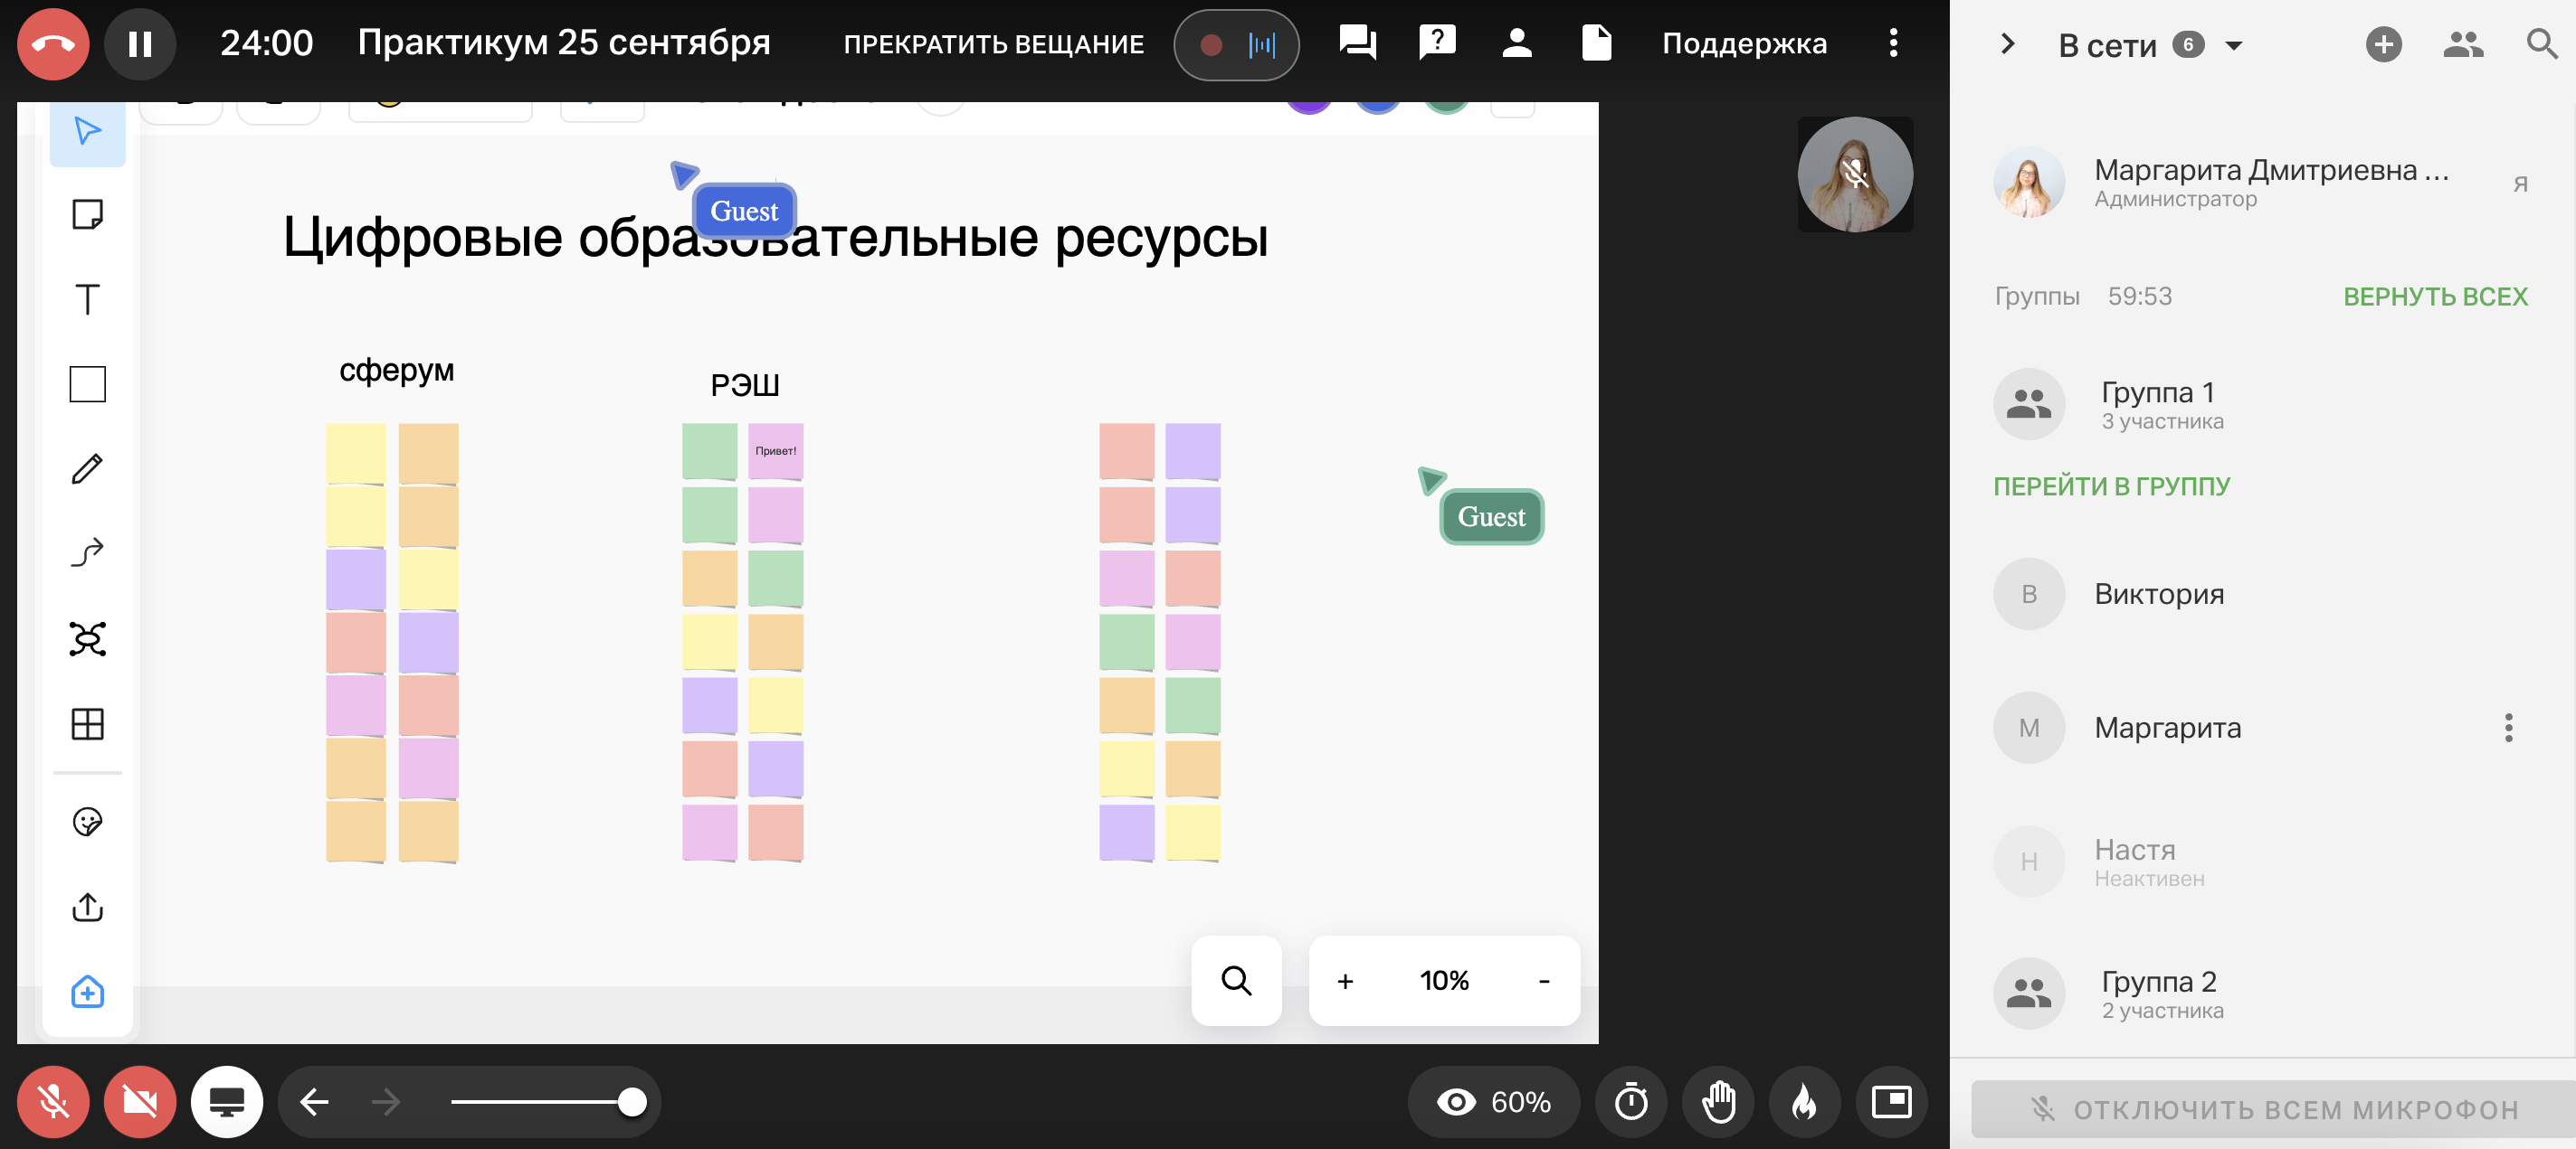Screen dimensions: 2576x1149
Task: Select the connector arrow tool
Action: (87, 552)
